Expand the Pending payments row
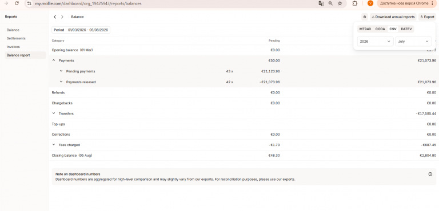439x211 pixels. point(61,71)
